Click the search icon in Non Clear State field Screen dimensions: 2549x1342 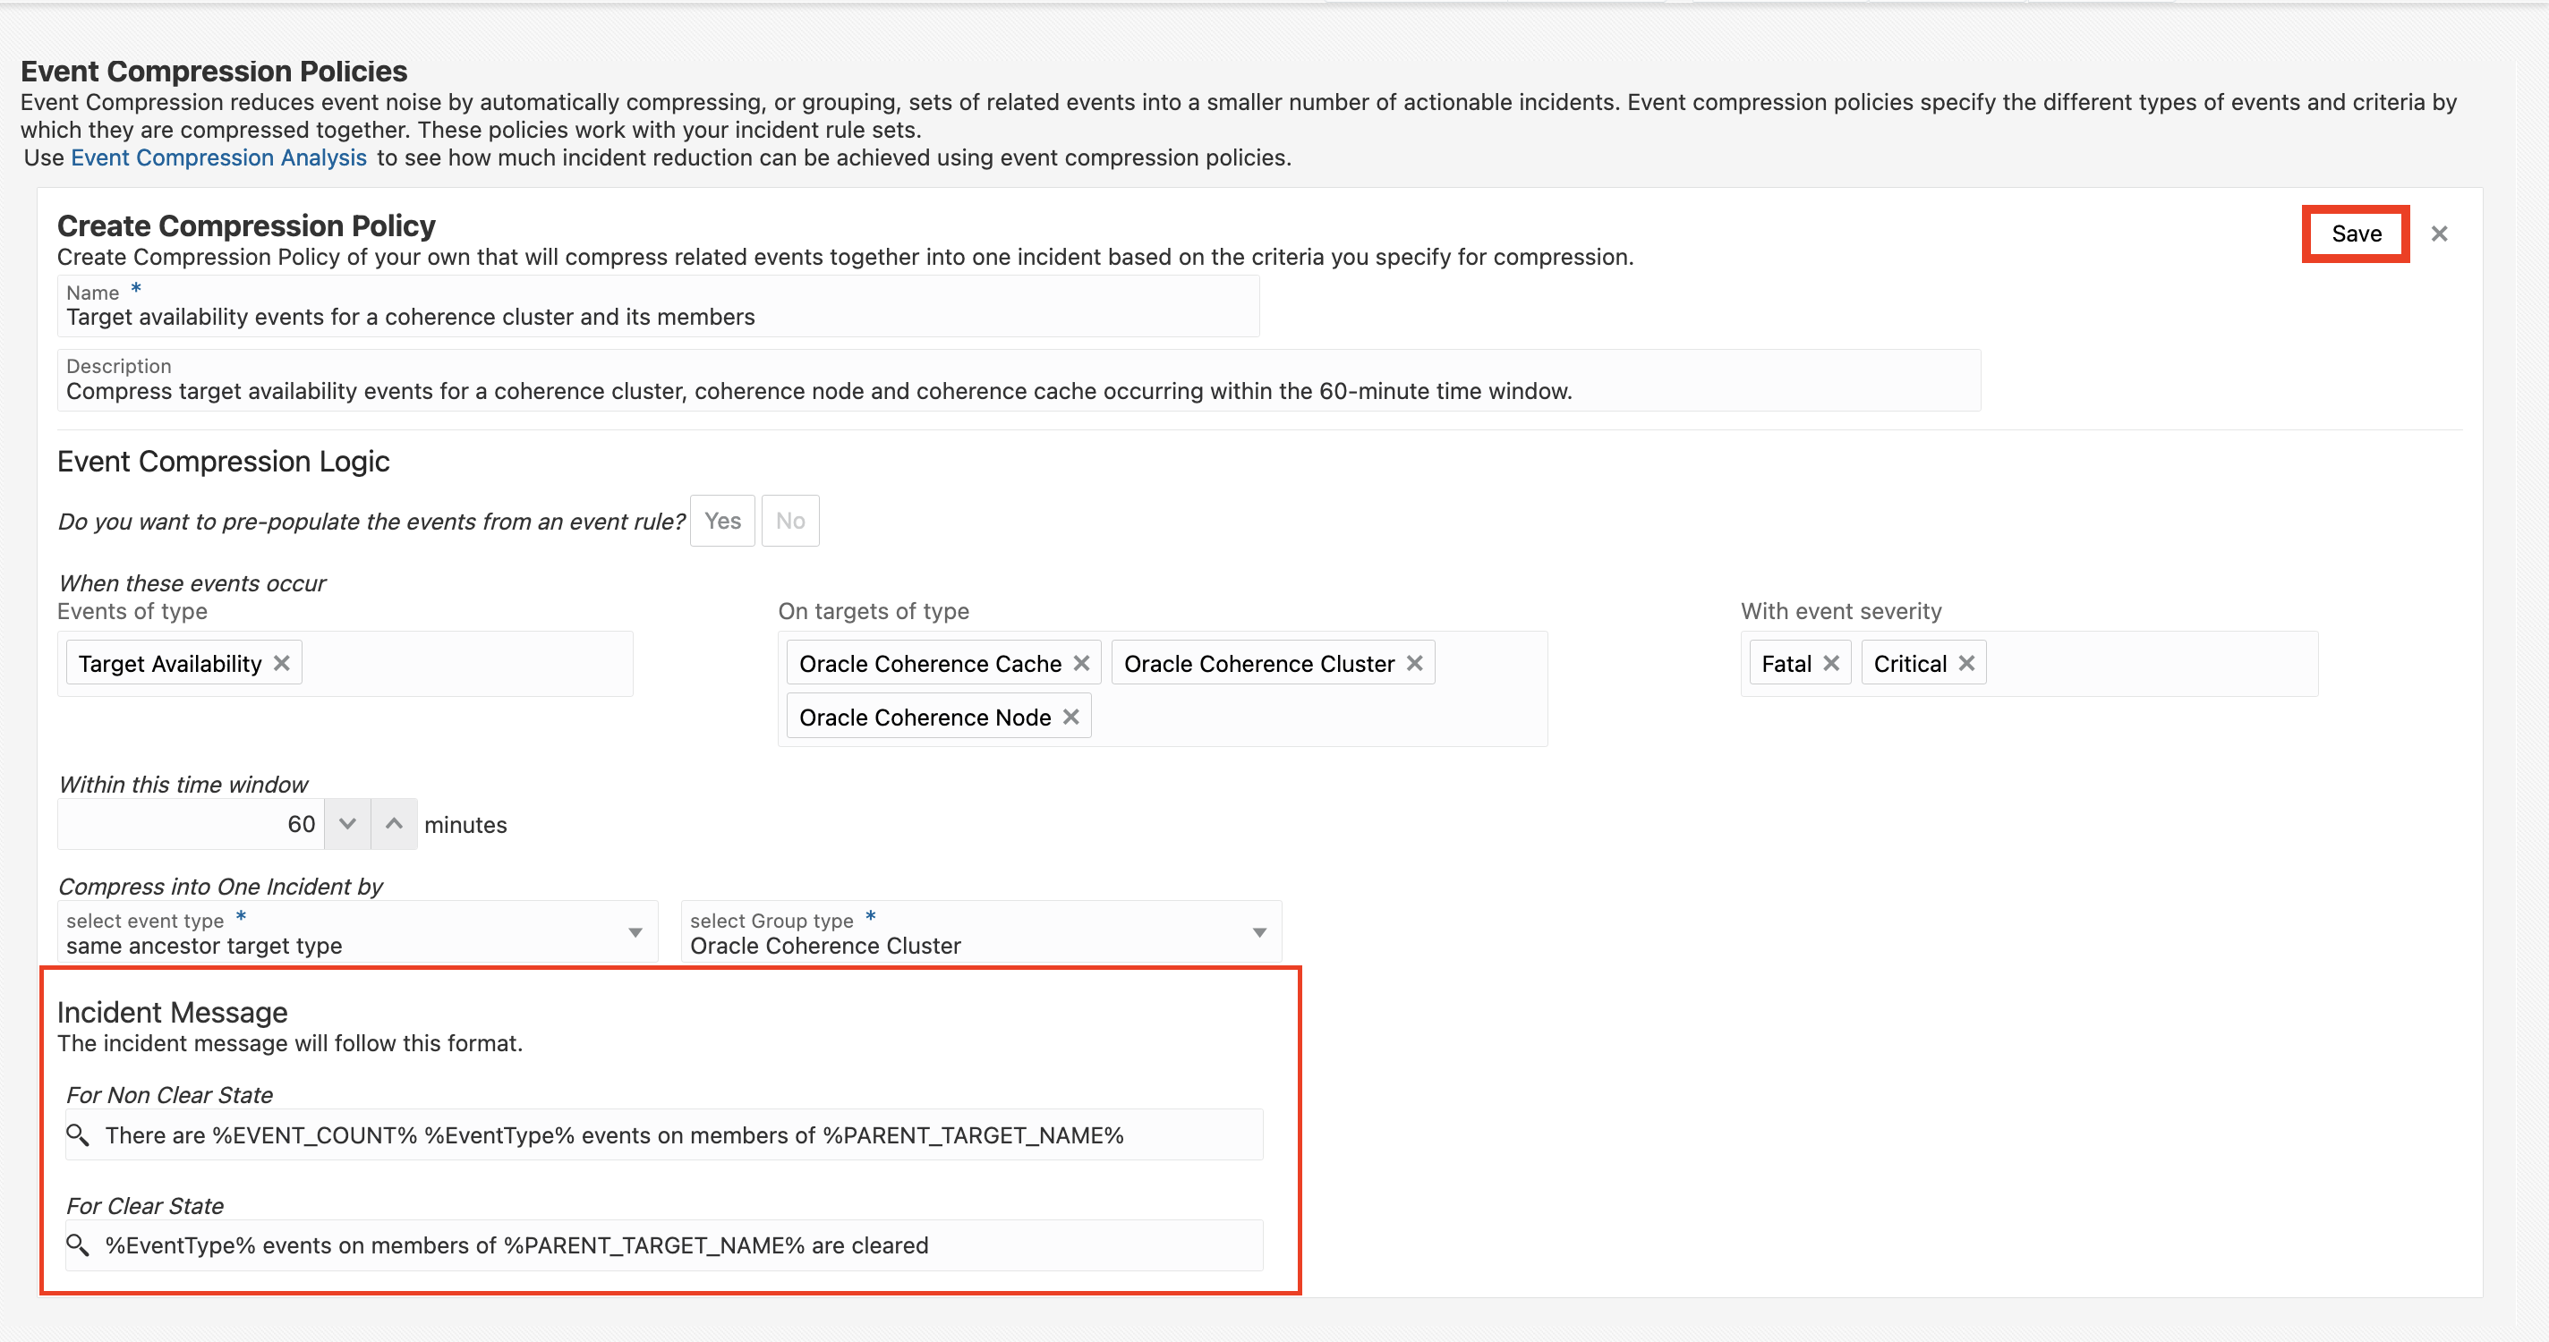[77, 1134]
